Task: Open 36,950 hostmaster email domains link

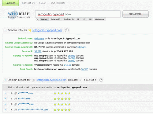Action: click(x=85, y=69)
